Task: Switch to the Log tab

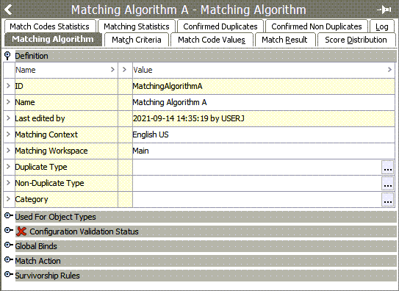Action: tap(381, 26)
